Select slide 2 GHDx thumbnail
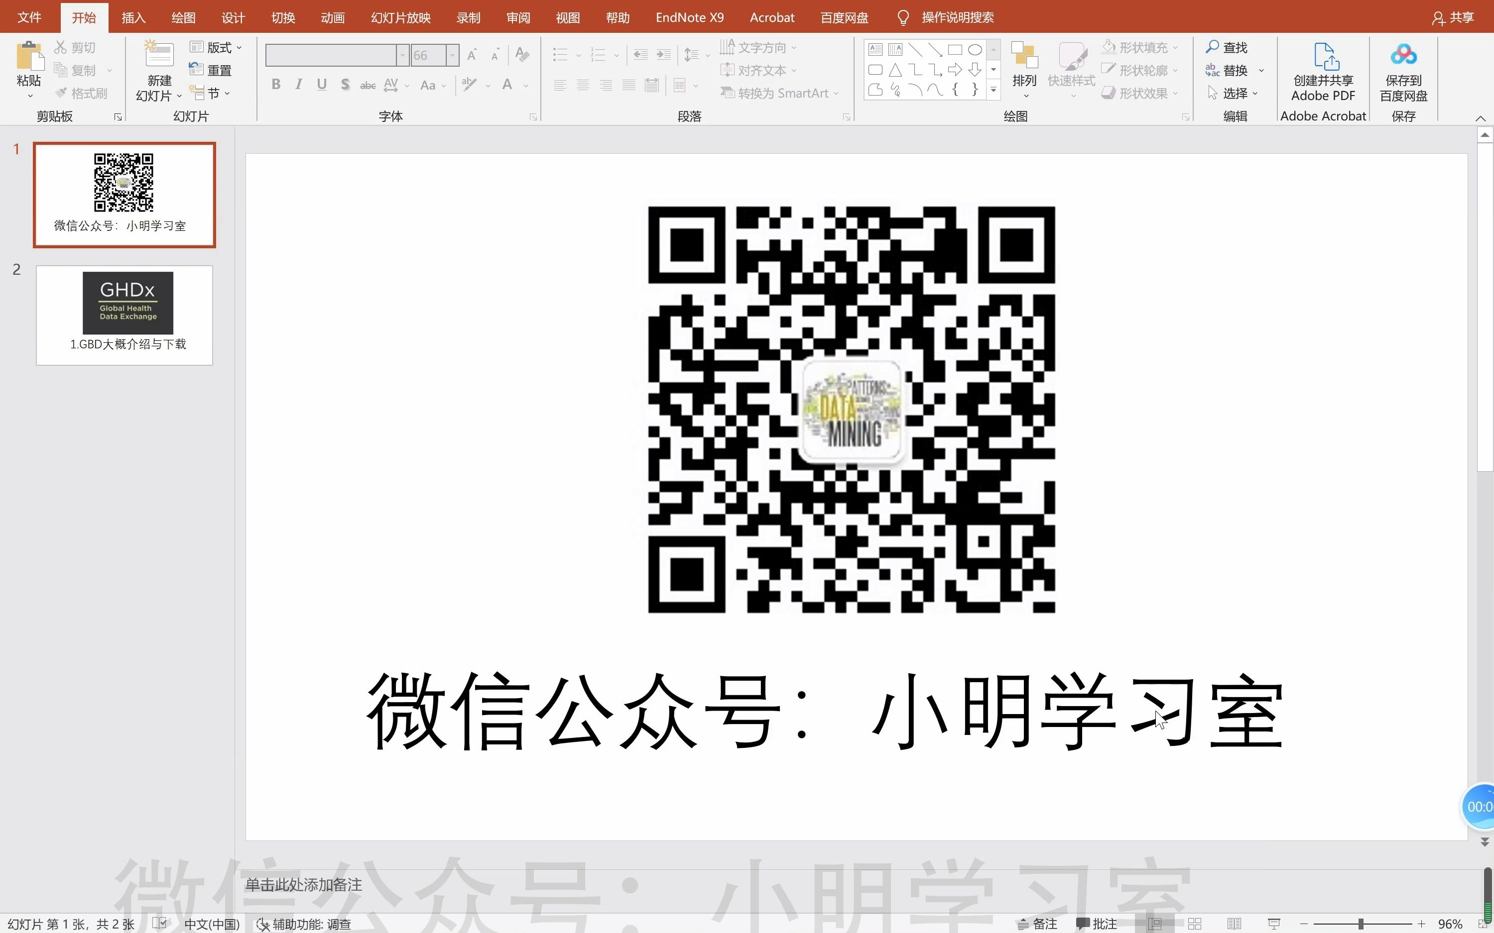This screenshot has height=933, width=1494. click(124, 315)
